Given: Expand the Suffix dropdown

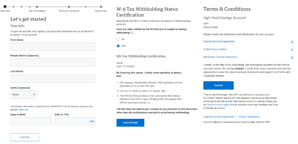Looking at the screenshot, I should click(x=23, y=94).
